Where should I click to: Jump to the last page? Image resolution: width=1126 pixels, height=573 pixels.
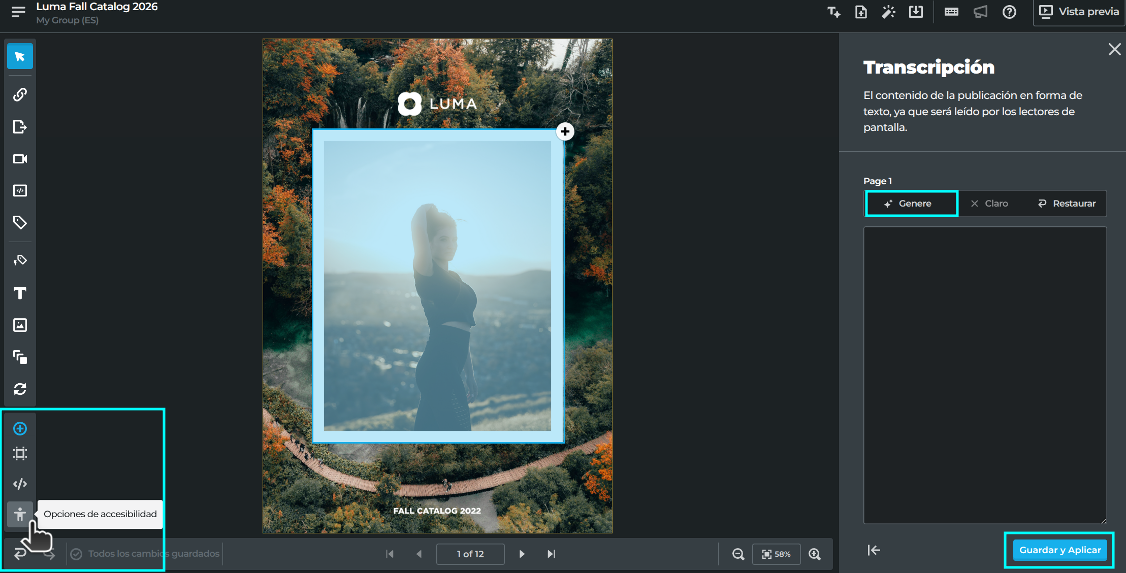551,554
